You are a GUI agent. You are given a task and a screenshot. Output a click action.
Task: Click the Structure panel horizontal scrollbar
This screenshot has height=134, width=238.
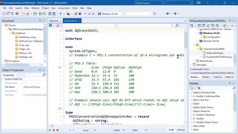[x=17, y=65]
